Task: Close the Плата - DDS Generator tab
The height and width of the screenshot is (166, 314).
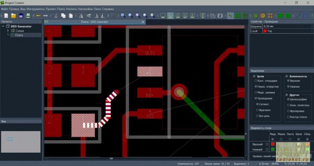Action: [x=142, y=22]
